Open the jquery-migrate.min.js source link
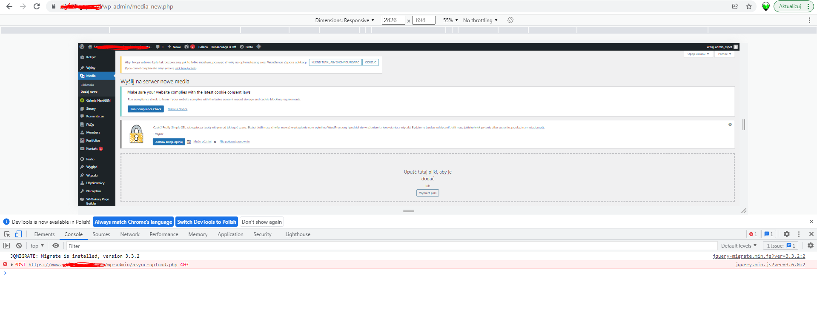Screen dimensions: 817x319 tap(759, 256)
